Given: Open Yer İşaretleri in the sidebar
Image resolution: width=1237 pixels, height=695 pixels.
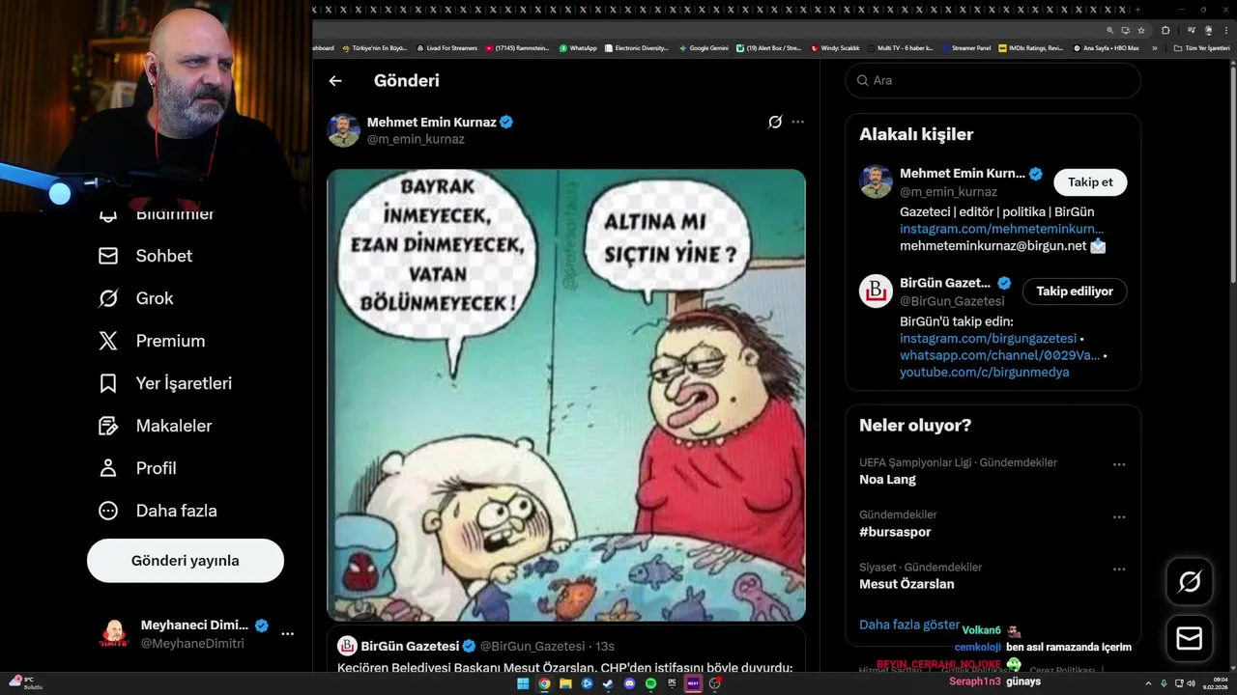Looking at the screenshot, I should point(165,383).
